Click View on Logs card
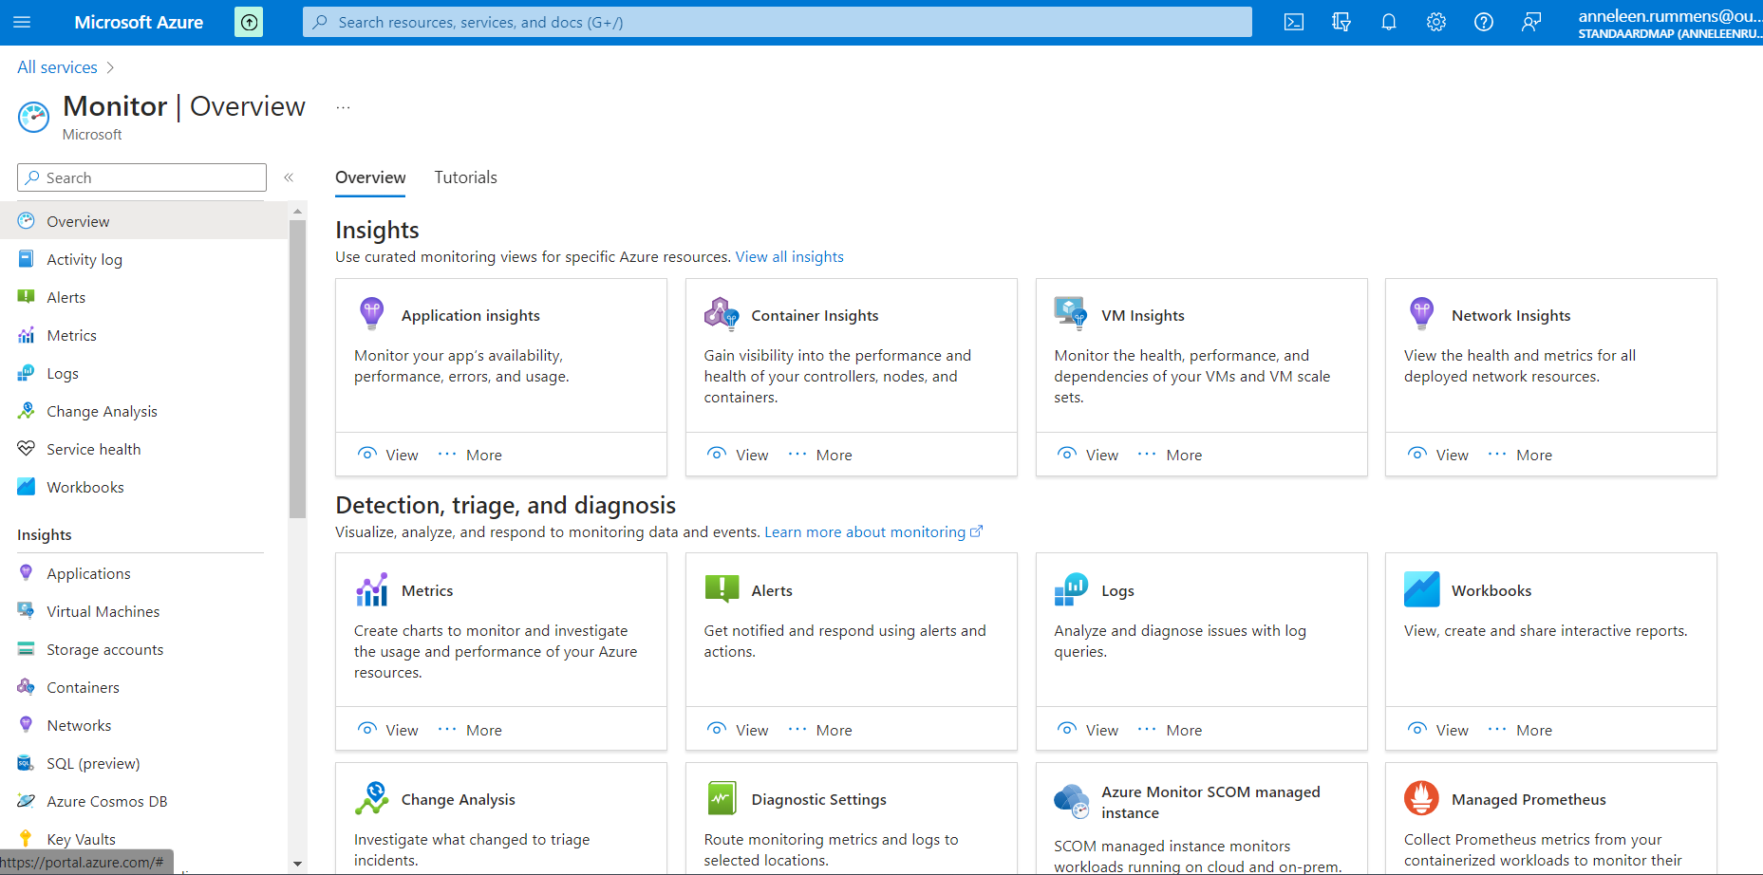 point(1088,730)
